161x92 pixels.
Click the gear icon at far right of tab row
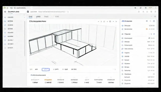[155, 16]
